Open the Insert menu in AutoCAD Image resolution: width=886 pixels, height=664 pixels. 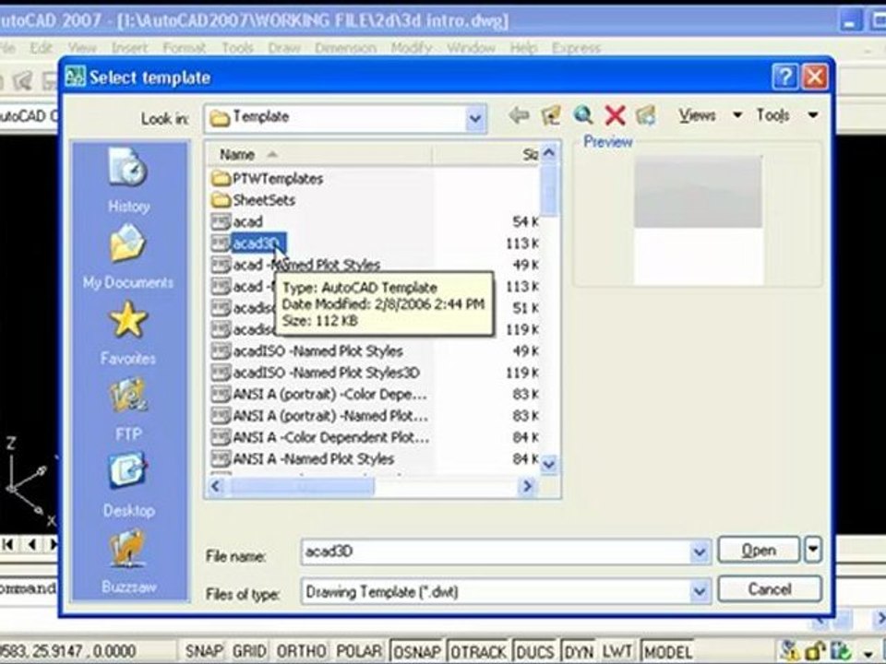pos(129,48)
